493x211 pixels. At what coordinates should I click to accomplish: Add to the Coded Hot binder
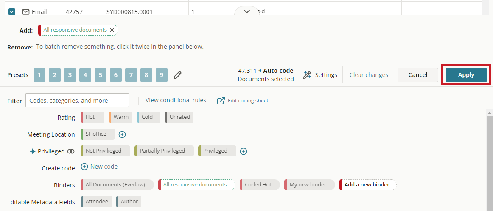point(260,185)
